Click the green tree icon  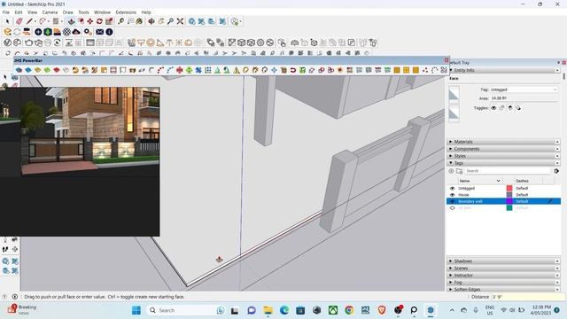pos(48,32)
